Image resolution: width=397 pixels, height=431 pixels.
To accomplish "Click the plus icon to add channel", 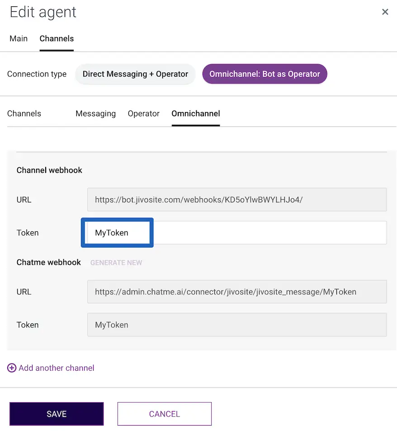I will pos(12,368).
